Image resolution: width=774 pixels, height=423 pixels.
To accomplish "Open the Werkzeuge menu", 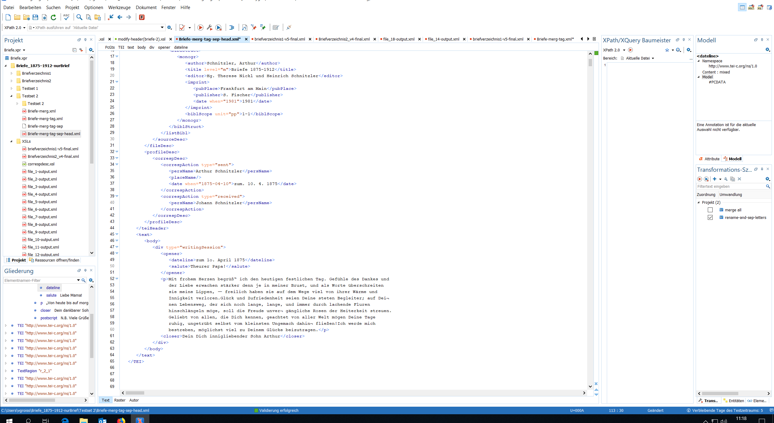I will point(119,7).
